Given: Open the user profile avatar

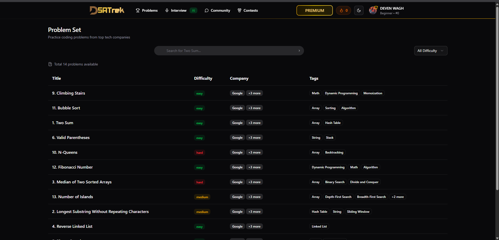Looking at the screenshot, I should pos(373,10).
